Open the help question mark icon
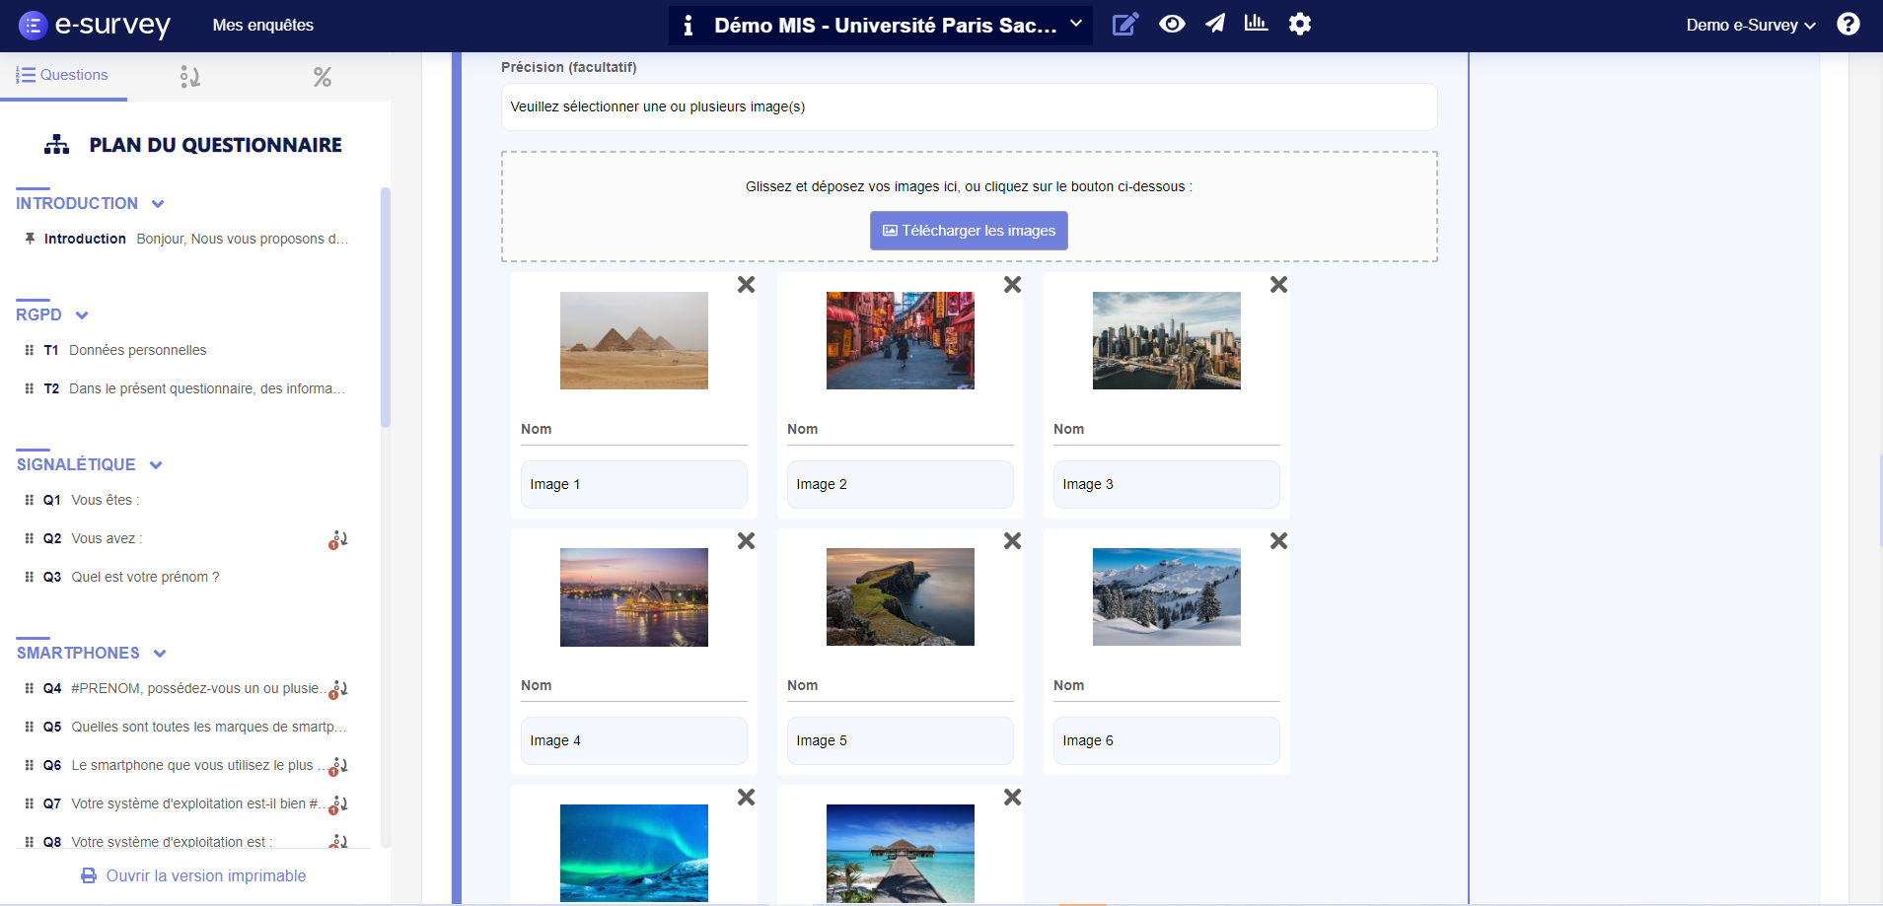The image size is (1883, 906). (1849, 24)
